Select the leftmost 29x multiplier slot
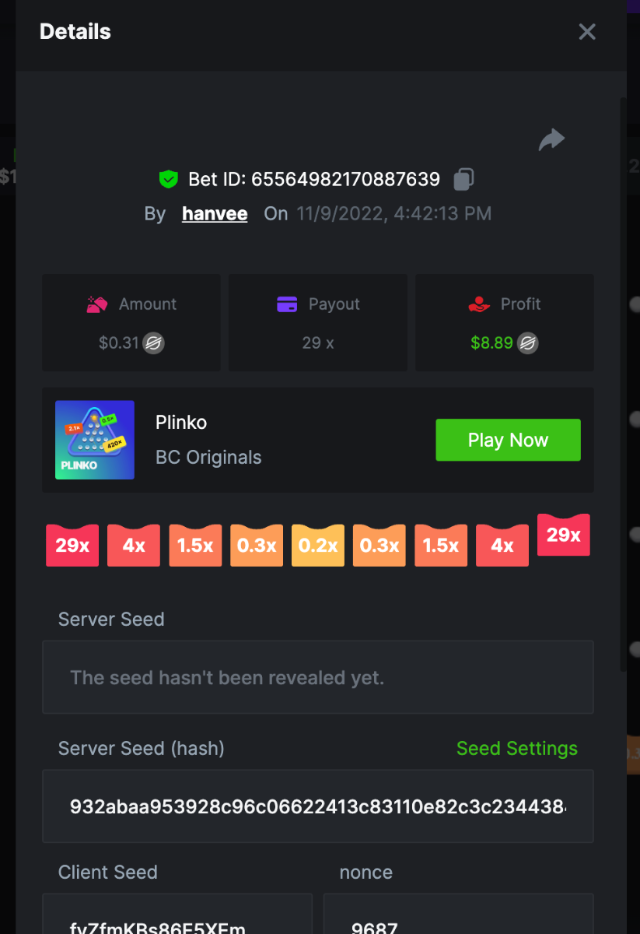The height and width of the screenshot is (934, 640). coord(72,545)
